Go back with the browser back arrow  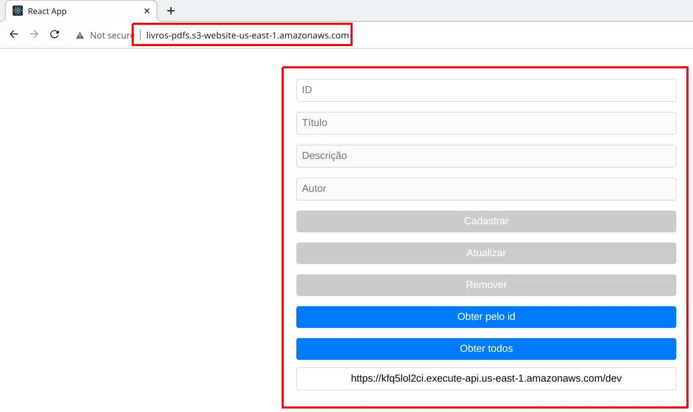14,34
